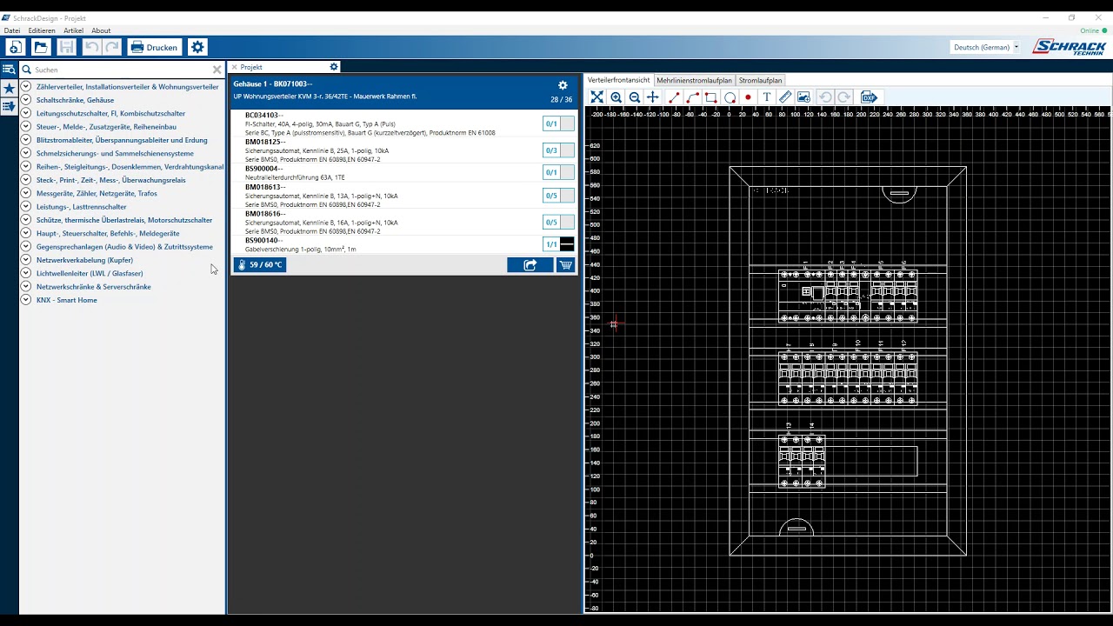Add enclosure to shopping cart

(x=566, y=265)
